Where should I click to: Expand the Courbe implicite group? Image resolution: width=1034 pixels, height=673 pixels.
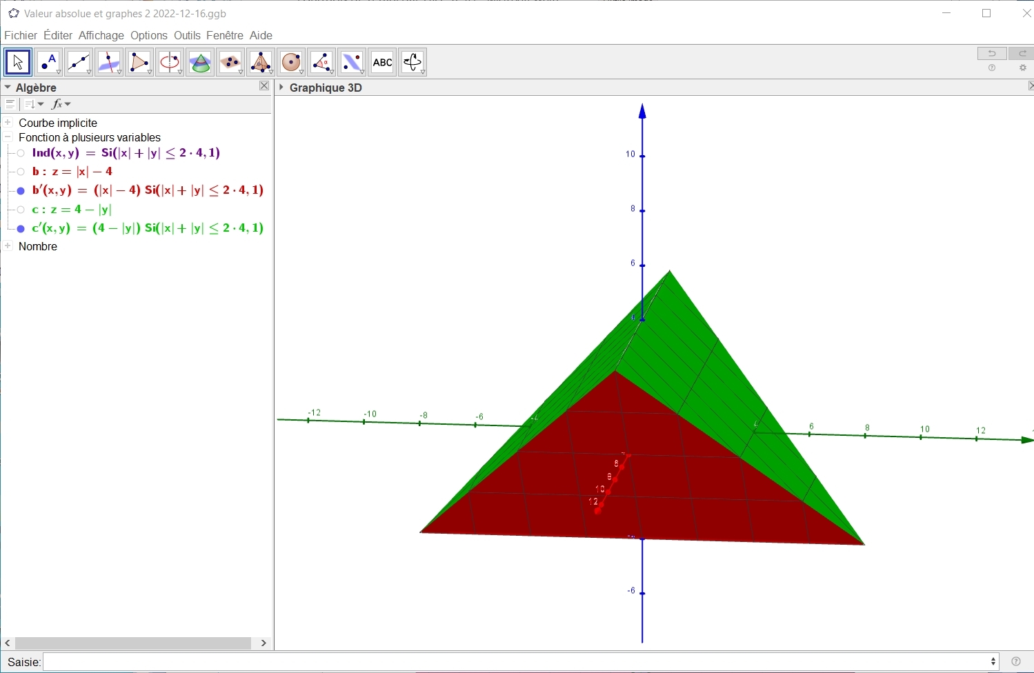tap(8, 123)
